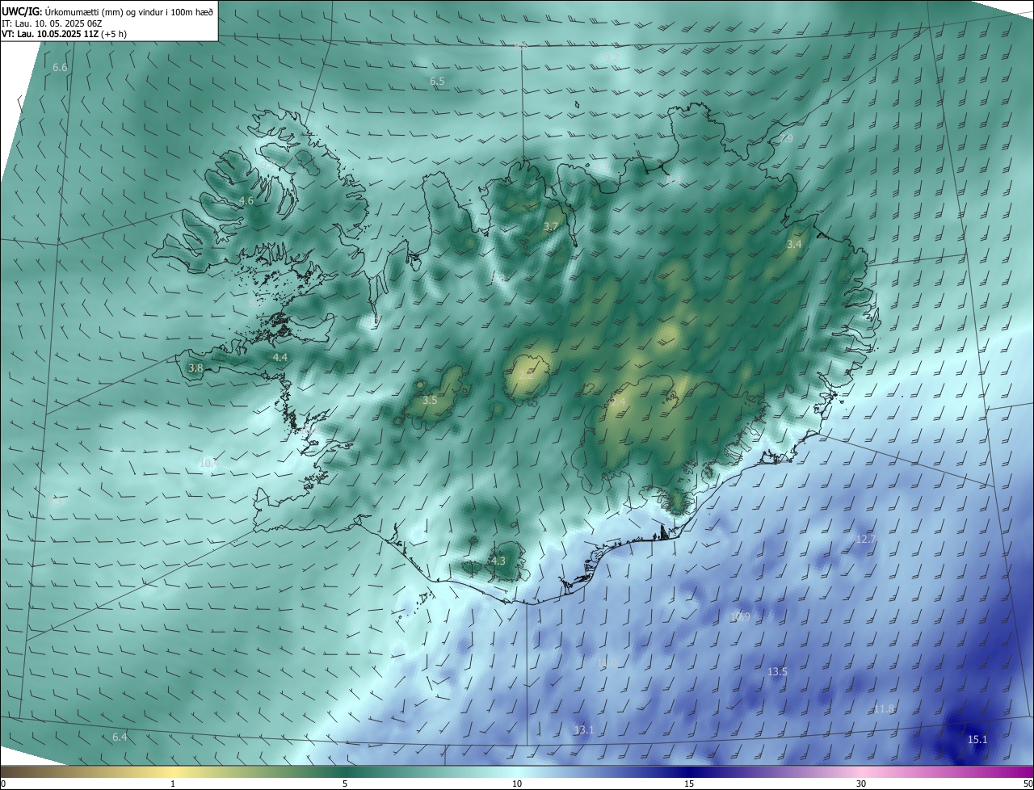Click the 'VT: Lau. 10.05.2025 11Z (+5 h)' line
Image resolution: width=1034 pixels, height=790 pixels.
[64, 34]
